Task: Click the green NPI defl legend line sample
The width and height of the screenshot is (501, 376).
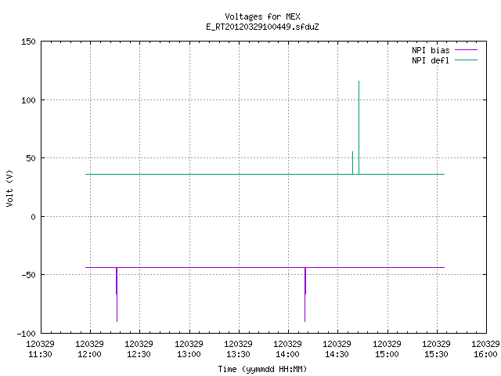Action: [466, 60]
